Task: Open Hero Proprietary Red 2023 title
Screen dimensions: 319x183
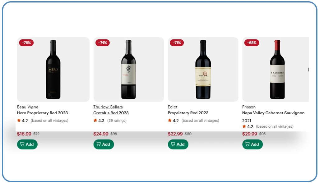Action: 42,113
